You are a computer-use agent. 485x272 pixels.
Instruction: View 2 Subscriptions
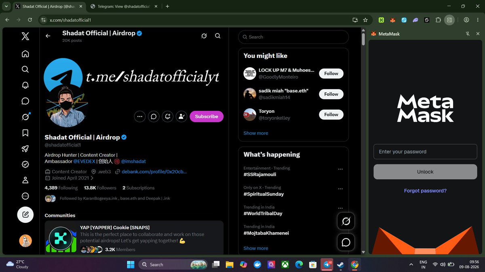138,188
